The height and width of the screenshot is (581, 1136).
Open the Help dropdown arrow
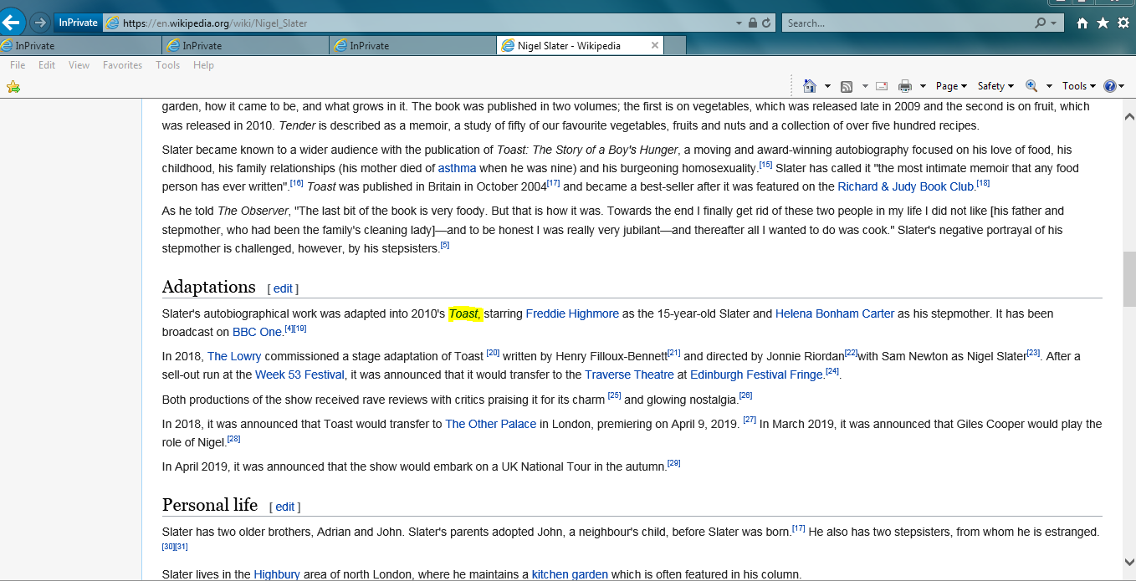[x=1123, y=86]
